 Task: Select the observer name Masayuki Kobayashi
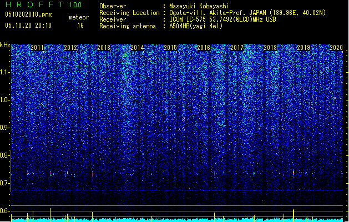pos(199,6)
